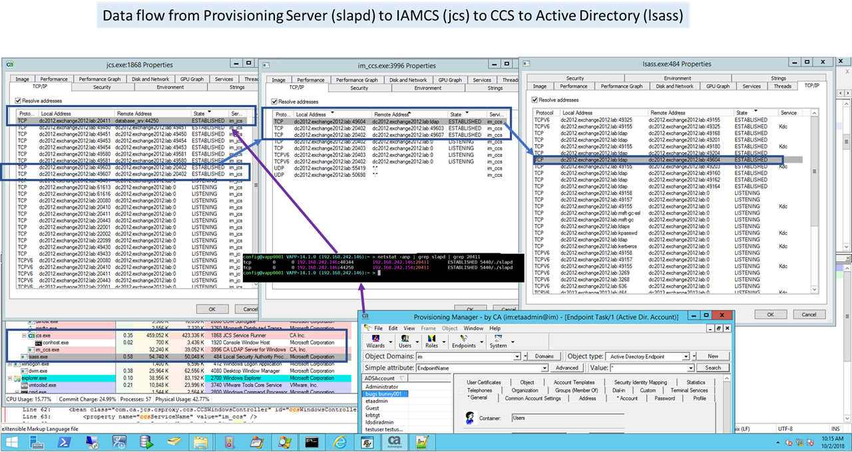Click the CA icon next to jcs.exe
The height and width of the screenshot is (452, 852).
click(x=32, y=336)
